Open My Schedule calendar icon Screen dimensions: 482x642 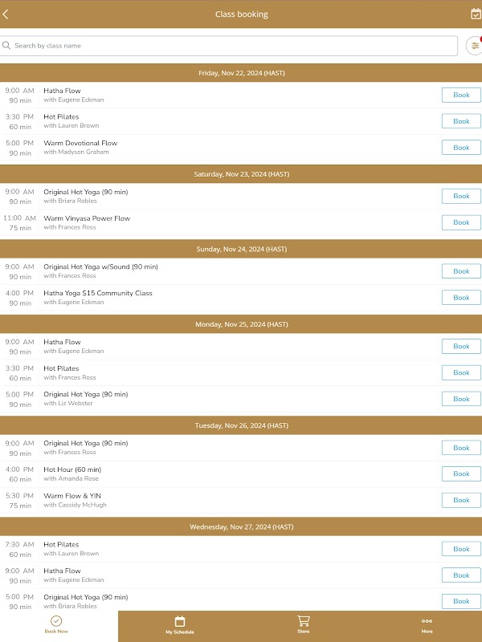pyautogui.click(x=180, y=621)
